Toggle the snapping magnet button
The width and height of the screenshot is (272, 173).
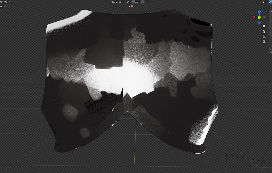pos(133,2)
